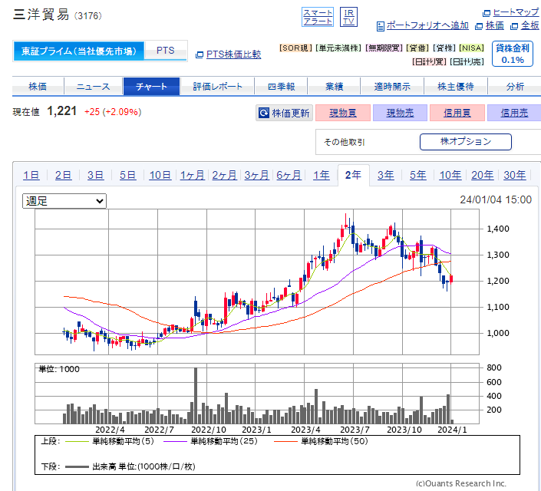
Task: Click the [日計り売] tag
Action: tap(467, 62)
